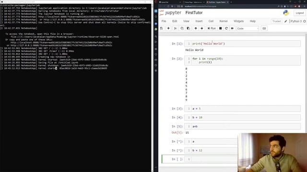Copy selected cells using the toolbar icon
307x172 pixels.
coord(182,29)
